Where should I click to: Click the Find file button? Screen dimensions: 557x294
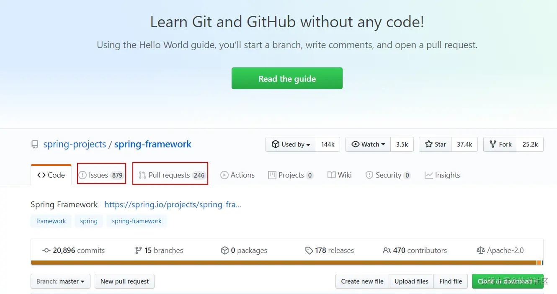(451, 281)
